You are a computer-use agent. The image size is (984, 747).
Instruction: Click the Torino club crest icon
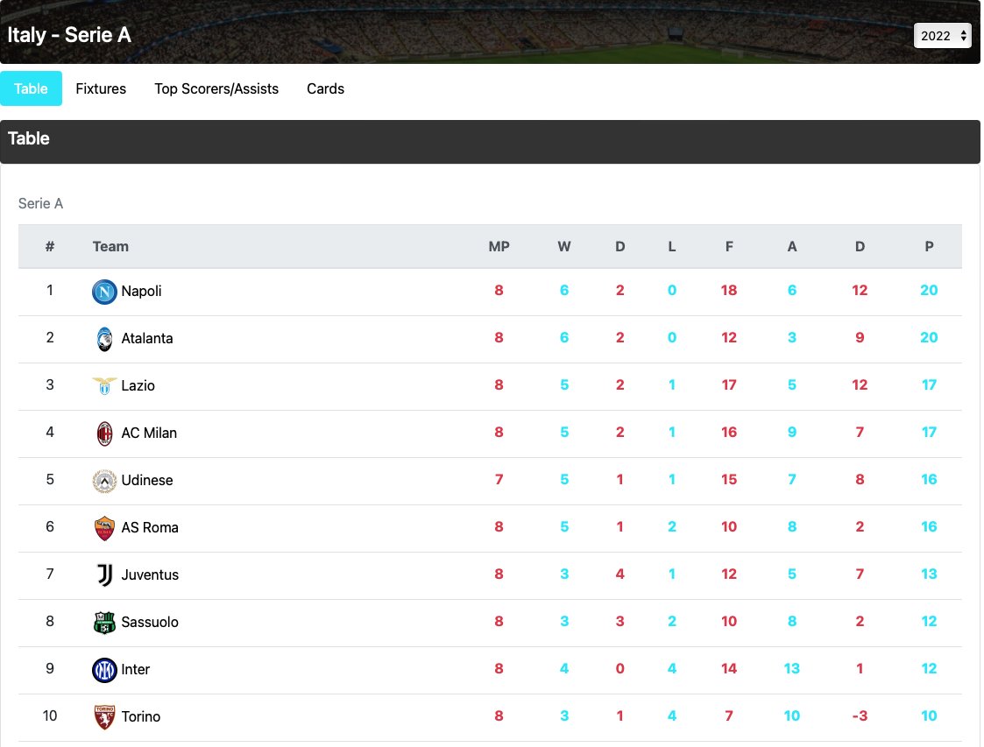coord(104,715)
